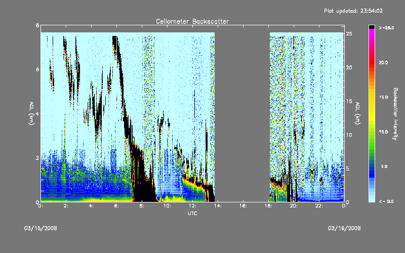
Task: Click the "03/15/2008" start date
Action: pyautogui.click(x=40, y=228)
